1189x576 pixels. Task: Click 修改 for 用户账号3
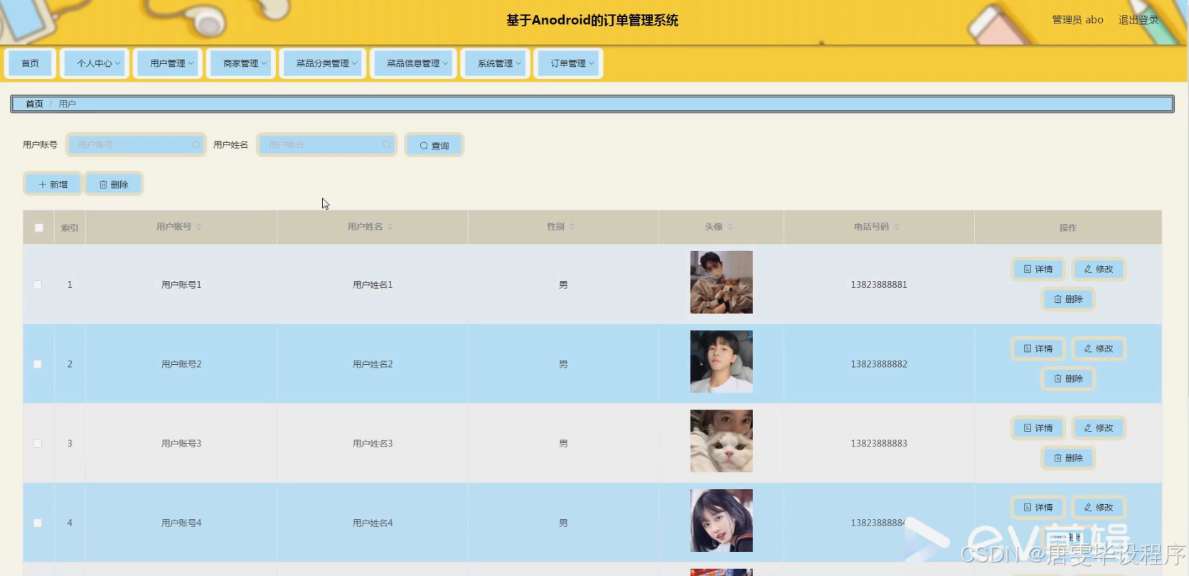coord(1099,428)
